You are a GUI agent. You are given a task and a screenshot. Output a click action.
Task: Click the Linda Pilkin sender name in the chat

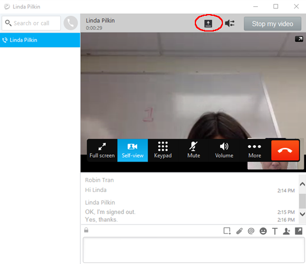tap(100, 202)
